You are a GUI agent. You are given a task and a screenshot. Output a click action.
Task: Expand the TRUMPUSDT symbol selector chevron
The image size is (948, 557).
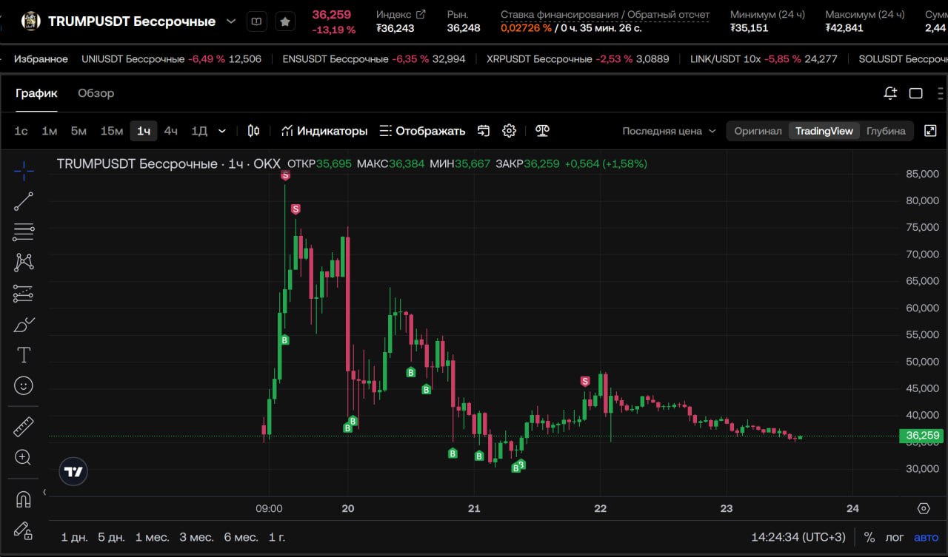tap(231, 21)
